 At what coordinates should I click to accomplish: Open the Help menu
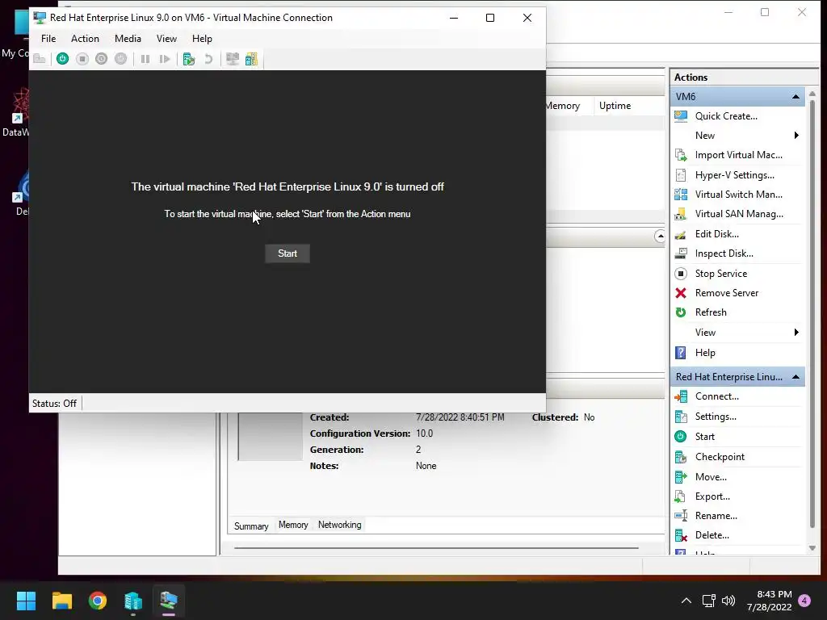(x=202, y=39)
